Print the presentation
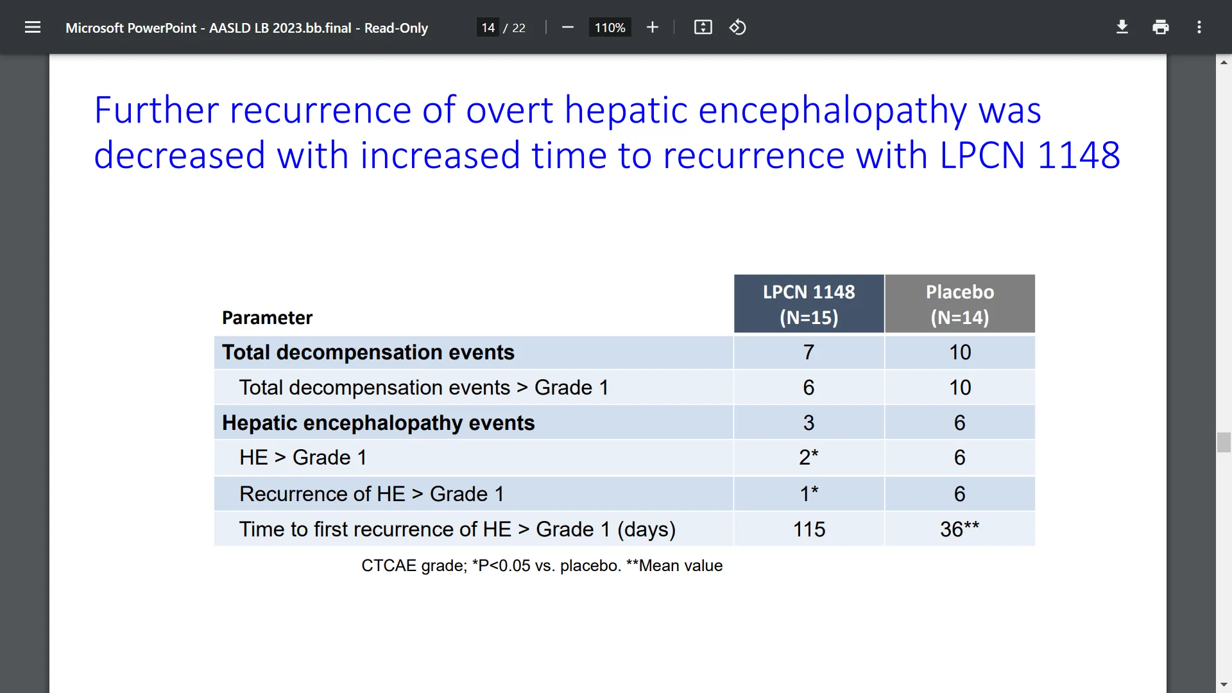Screen dimensions: 1232x693 coord(1161,27)
